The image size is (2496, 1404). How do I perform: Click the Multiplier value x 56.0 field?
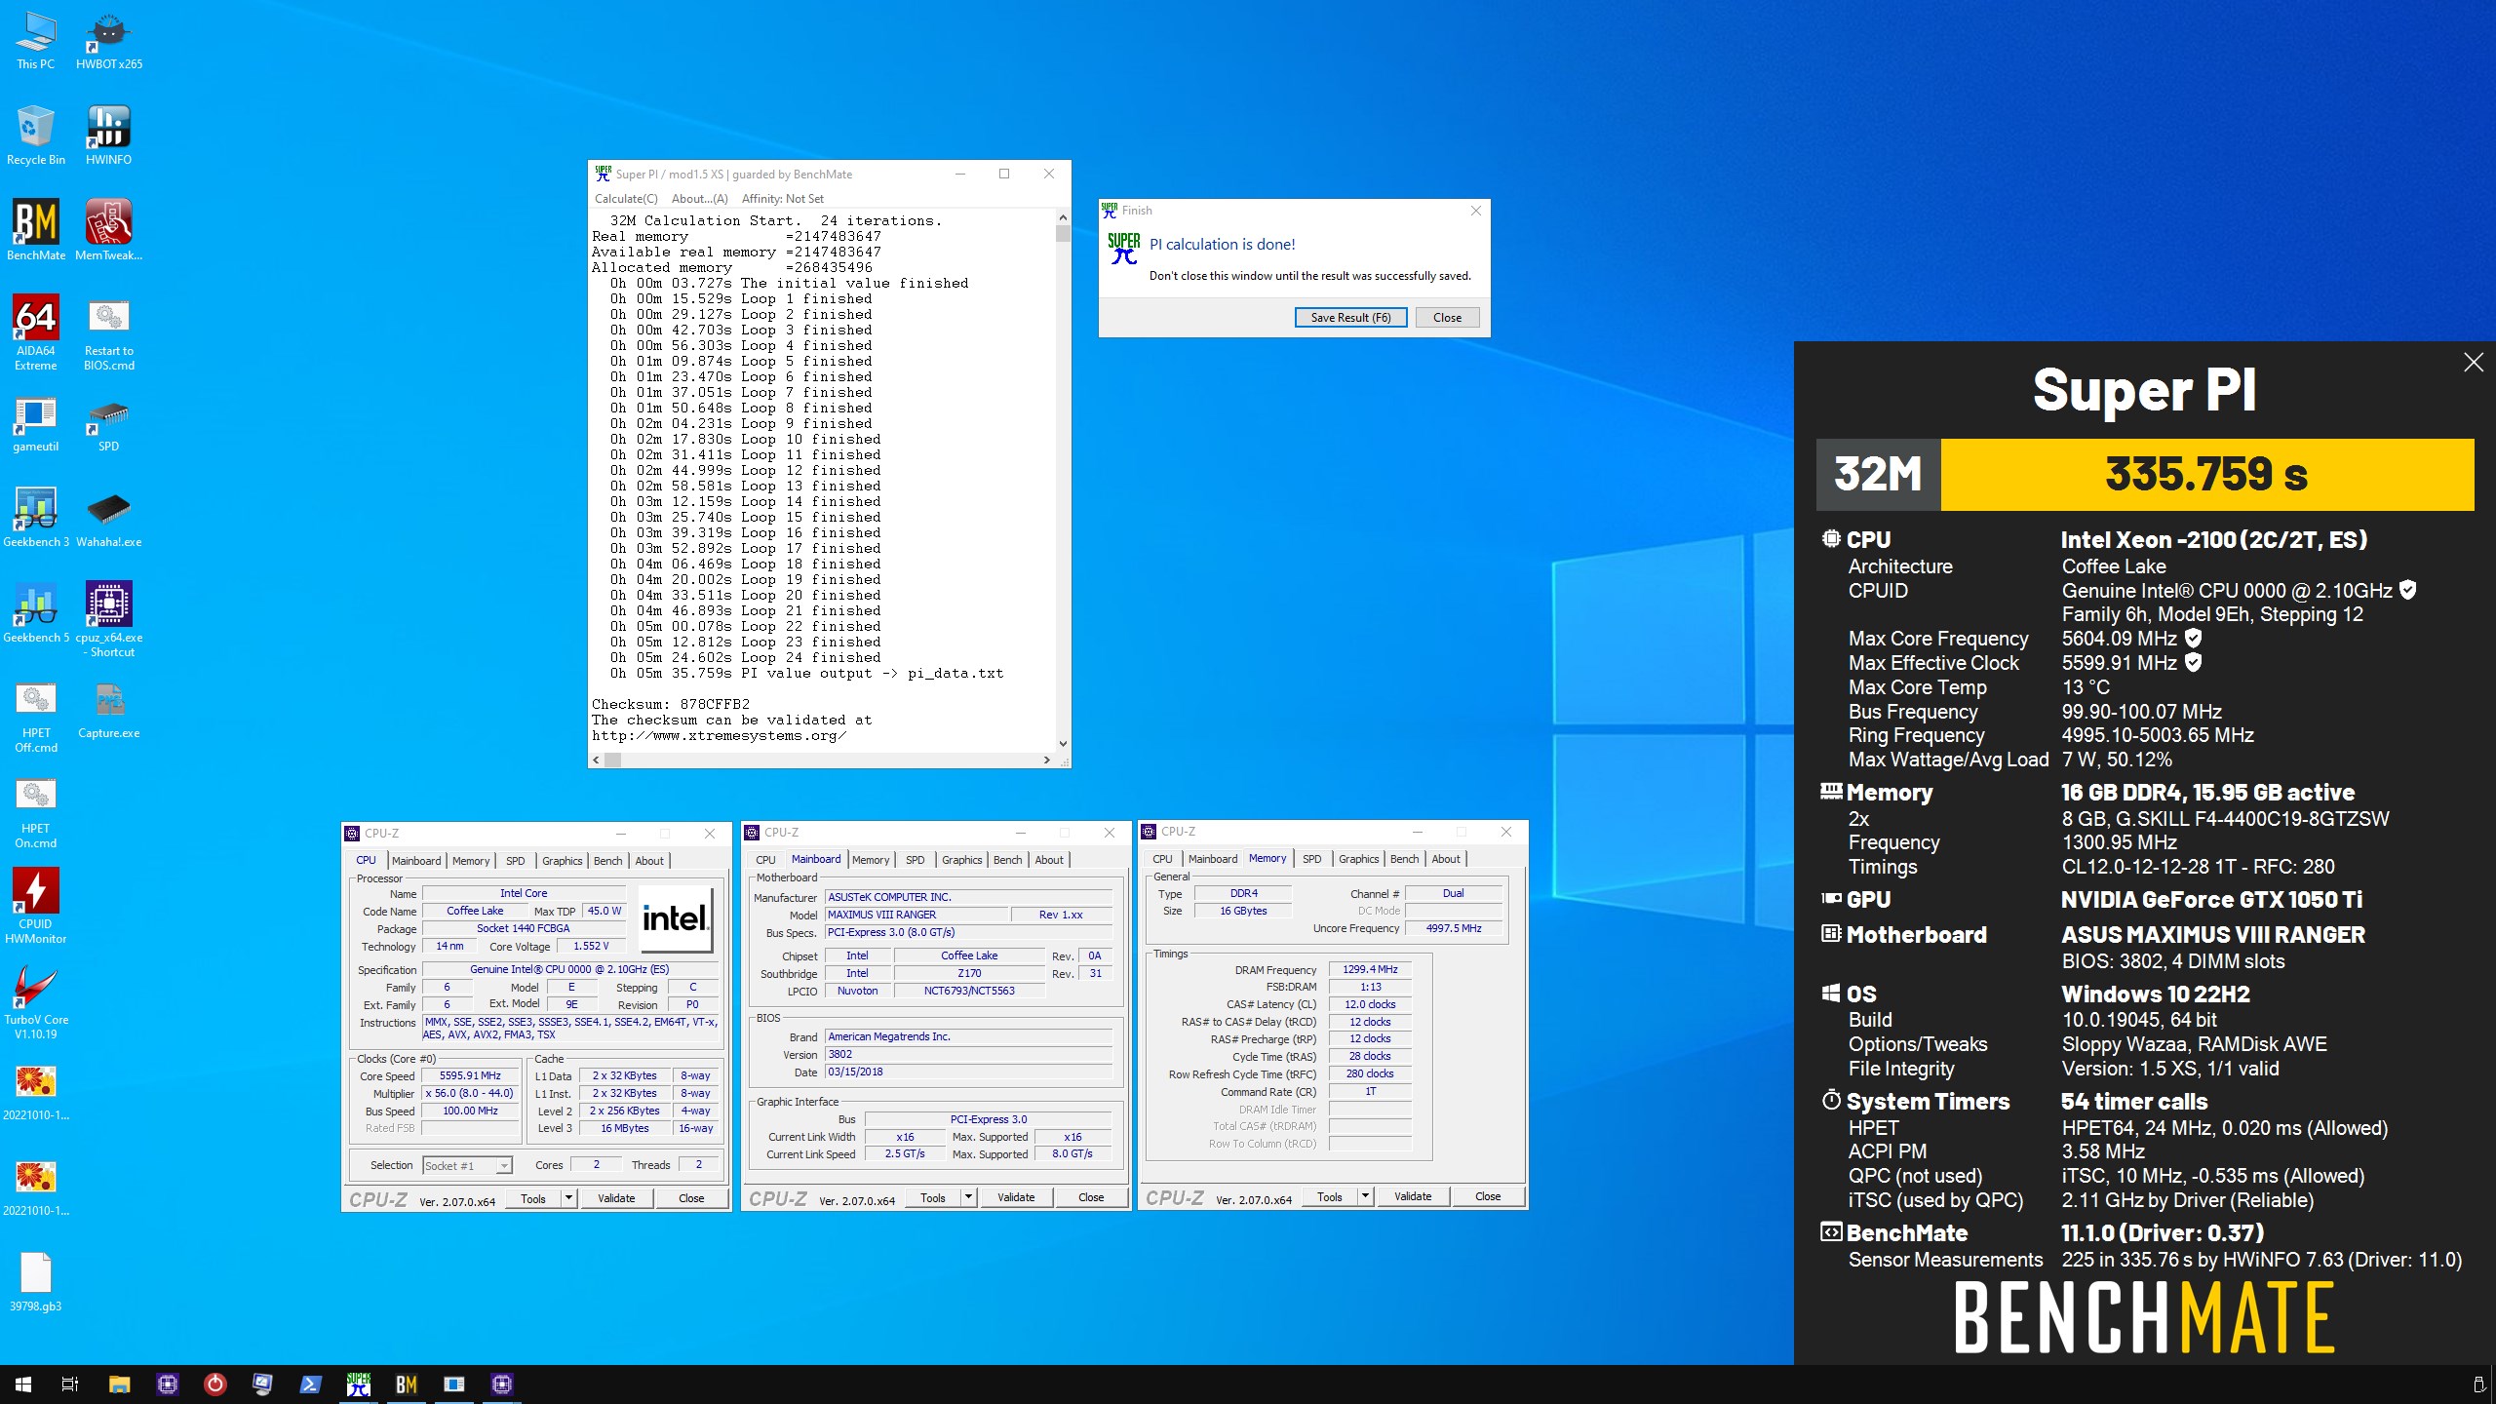coord(470,1094)
